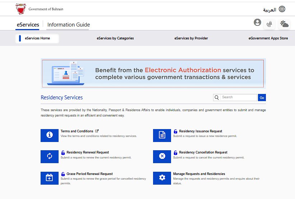Screen dimensions: 295x199
Task: Click the lock icon beside Residency Renewal Request
Action: pyautogui.click(x=63, y=152)
